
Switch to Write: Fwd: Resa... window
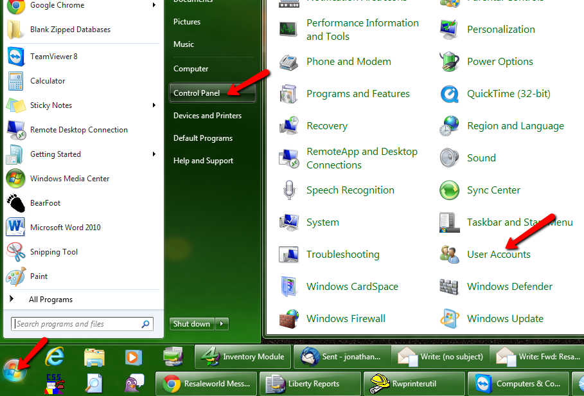537,357
